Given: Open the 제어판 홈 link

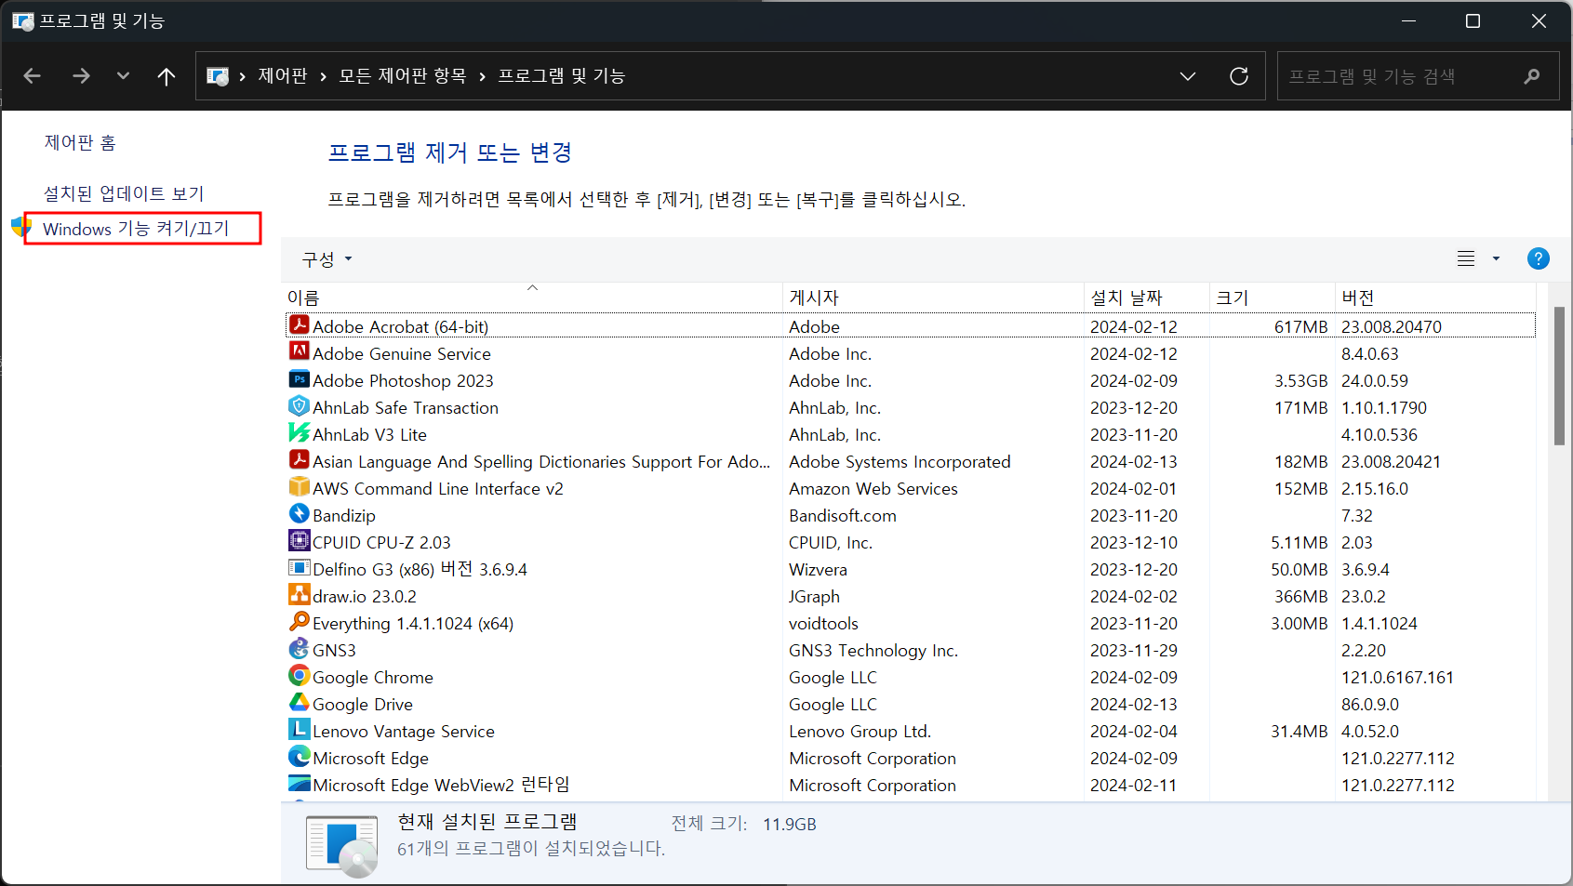Looking at the screenshot, I should coord(80,142).
